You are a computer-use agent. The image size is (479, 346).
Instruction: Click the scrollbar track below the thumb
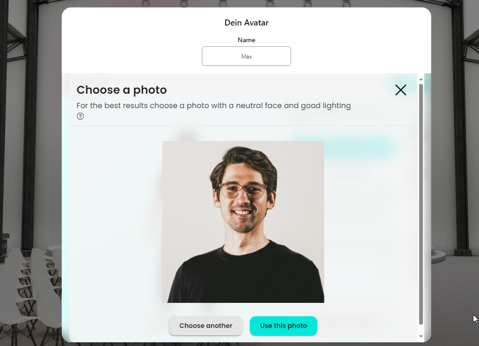421,329
